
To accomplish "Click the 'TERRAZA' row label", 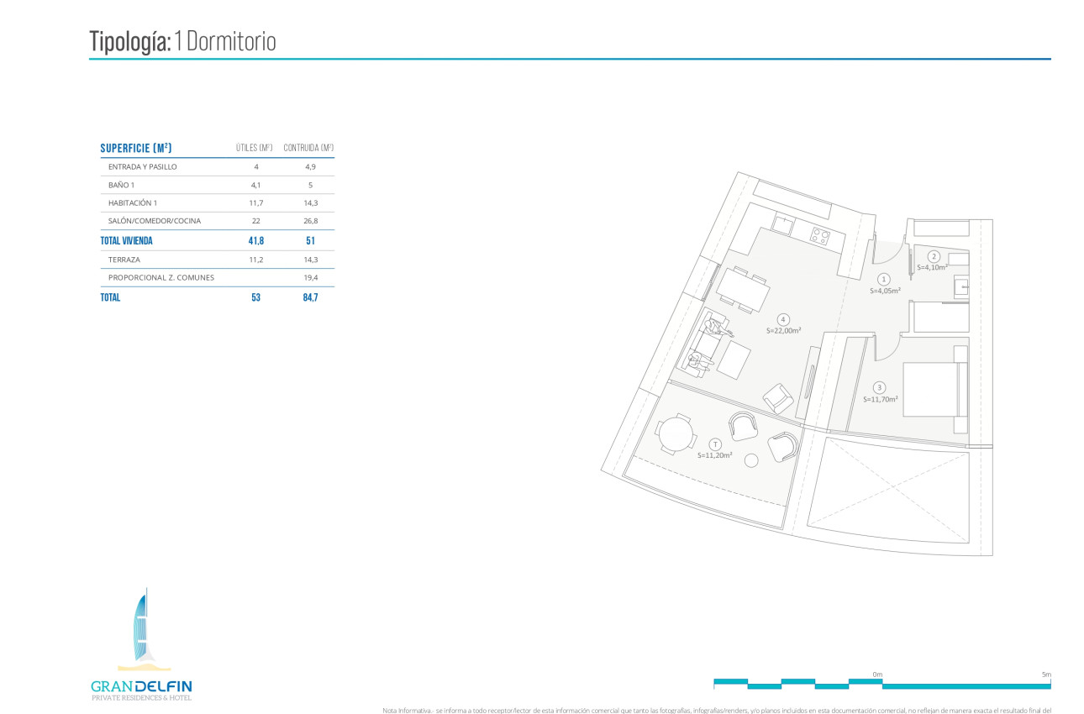I will [x=124, y=260].
